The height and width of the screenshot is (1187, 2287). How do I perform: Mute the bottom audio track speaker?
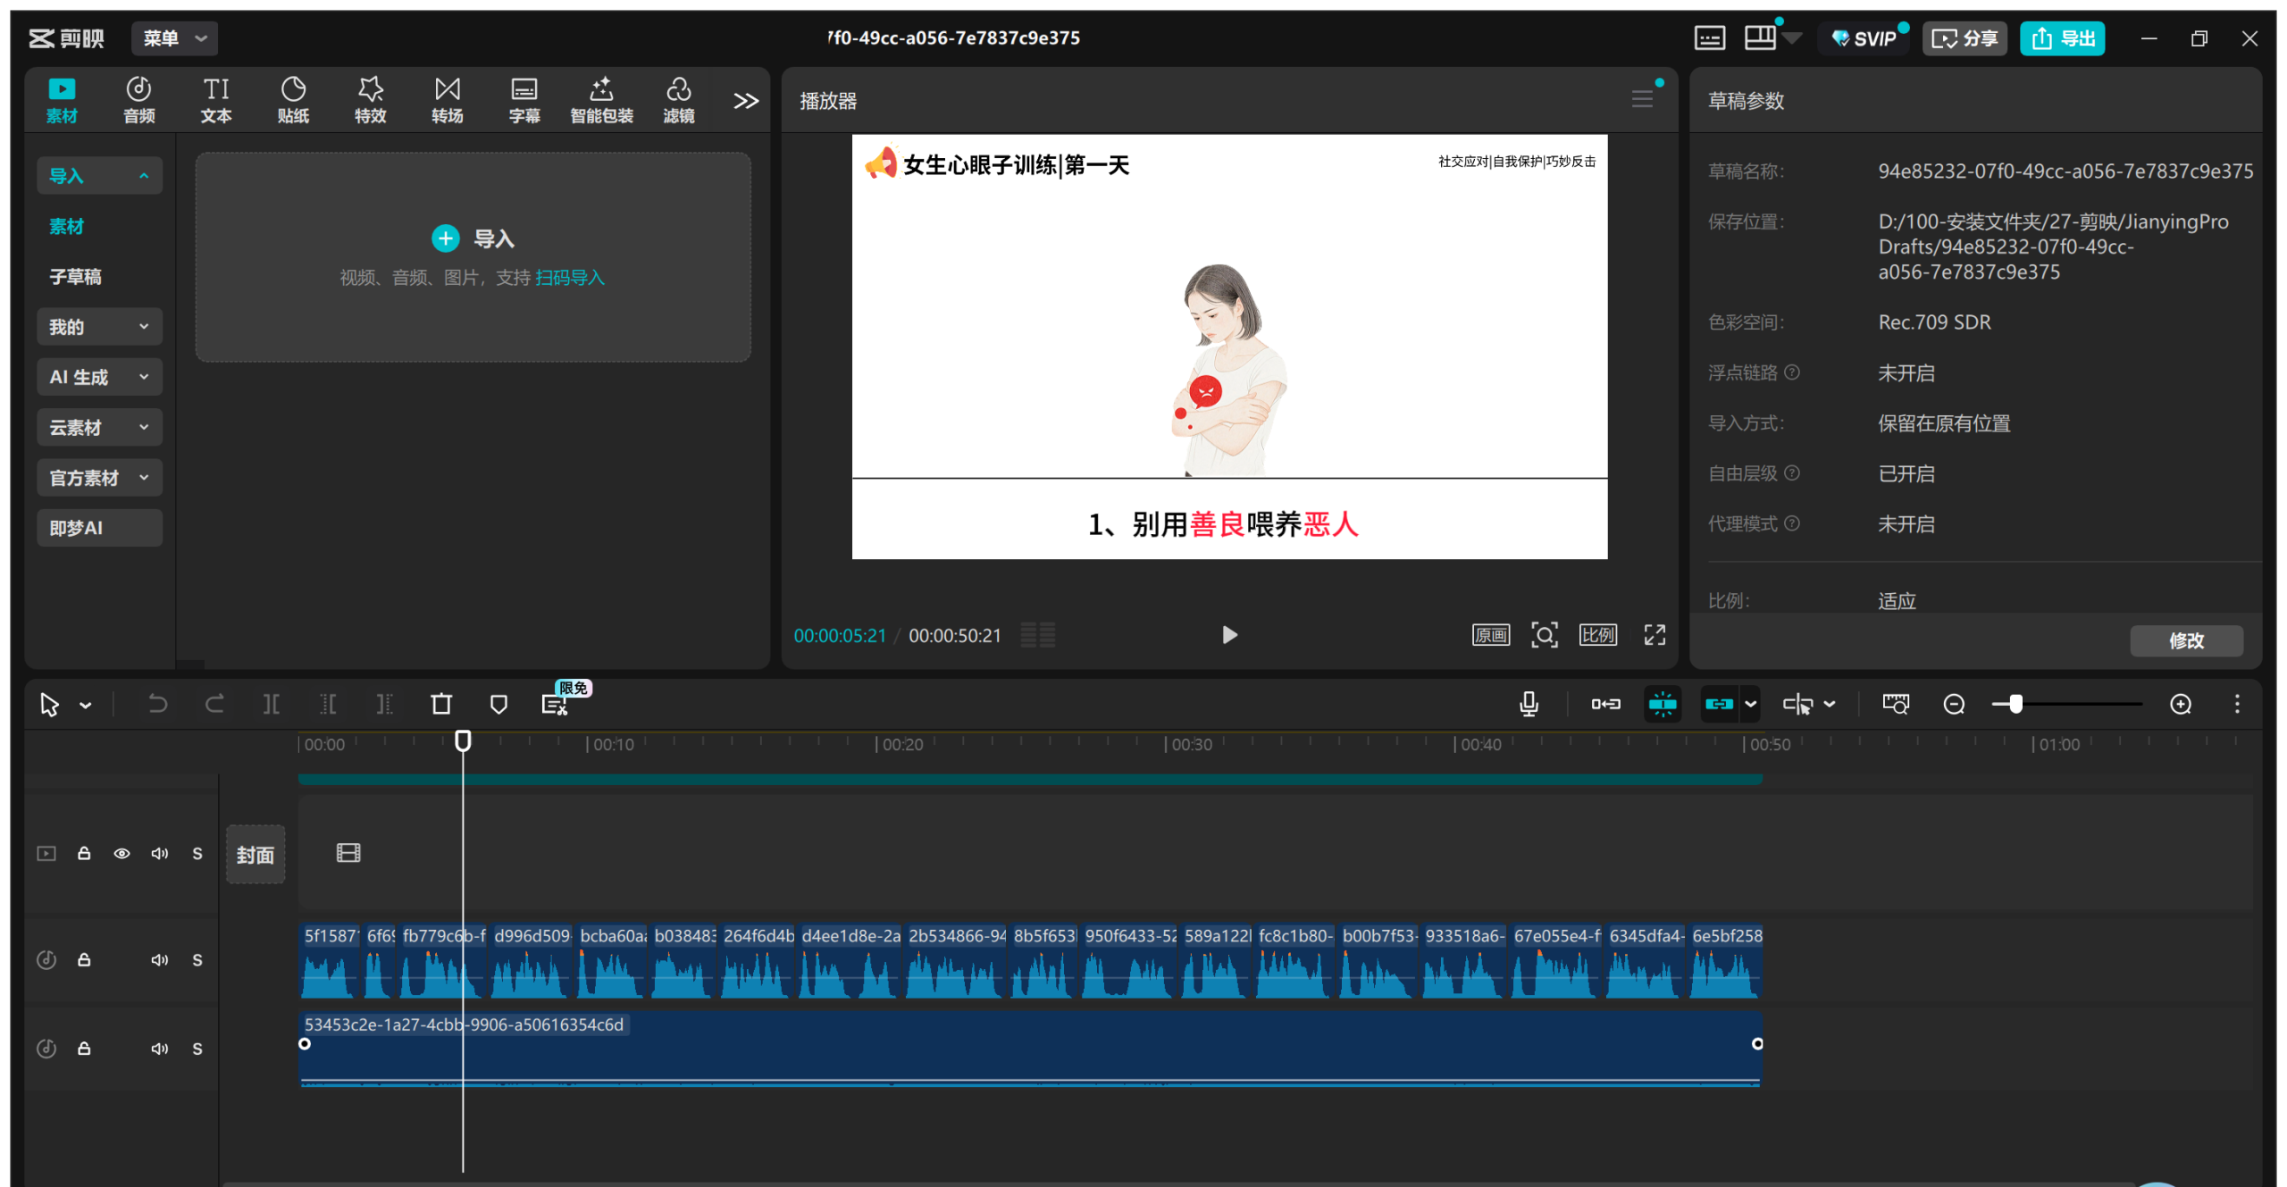(x=159, y=1049)
